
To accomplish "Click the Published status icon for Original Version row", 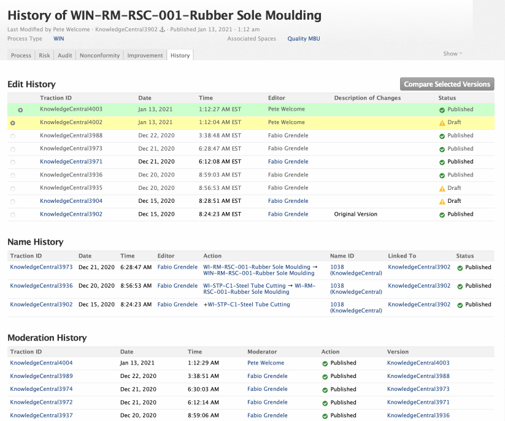I will (x=442, y=214).
